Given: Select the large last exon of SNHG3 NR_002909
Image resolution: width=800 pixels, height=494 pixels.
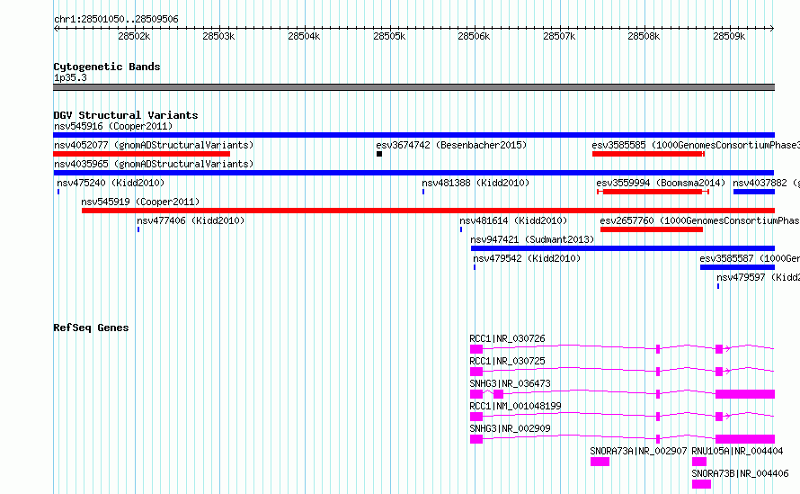Looking at the screenshot, I should [745, 439].
